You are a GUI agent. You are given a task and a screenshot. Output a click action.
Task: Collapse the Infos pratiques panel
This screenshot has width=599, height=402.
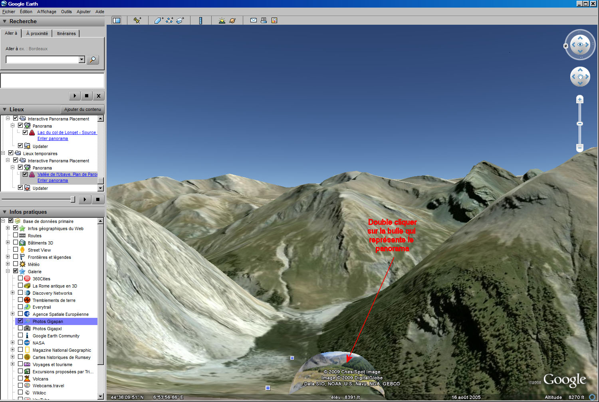[5, 212]
